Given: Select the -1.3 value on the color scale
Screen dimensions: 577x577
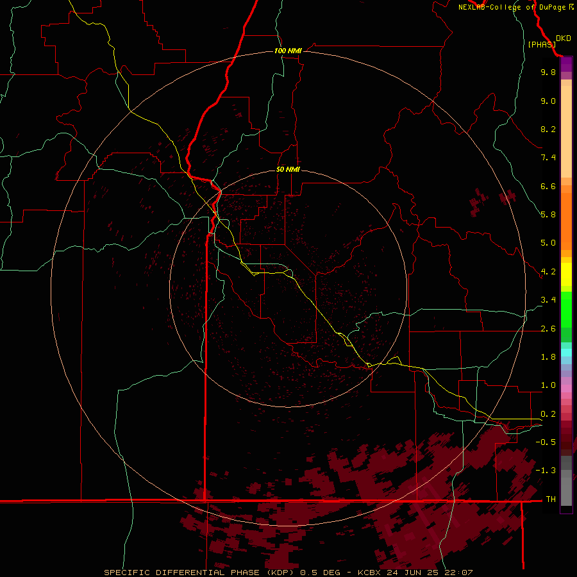Looking at the screenshot, I should tap(546, 471).
